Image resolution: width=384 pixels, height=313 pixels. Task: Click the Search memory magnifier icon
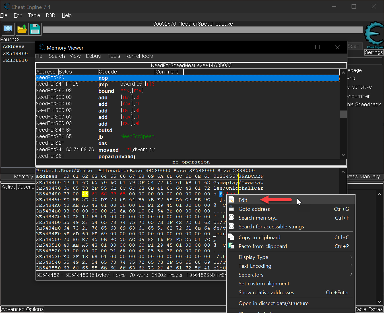click(232, 218)
